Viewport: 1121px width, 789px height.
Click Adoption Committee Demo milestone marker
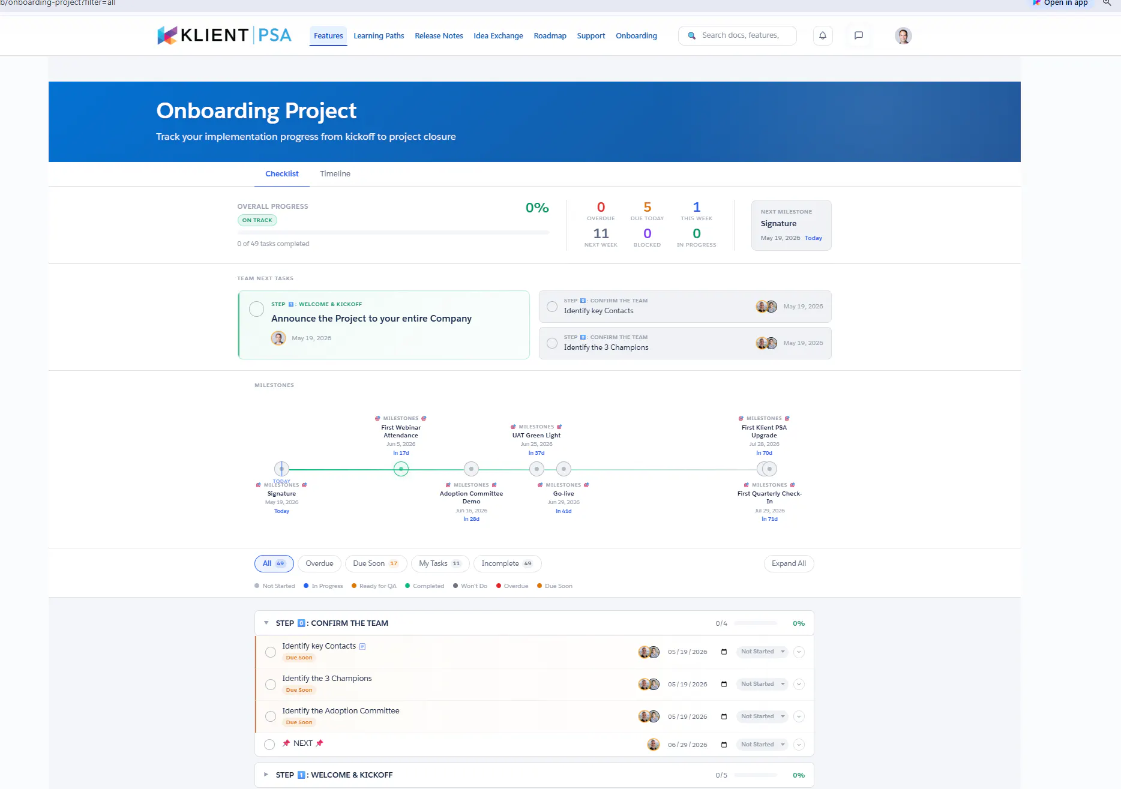471,469
